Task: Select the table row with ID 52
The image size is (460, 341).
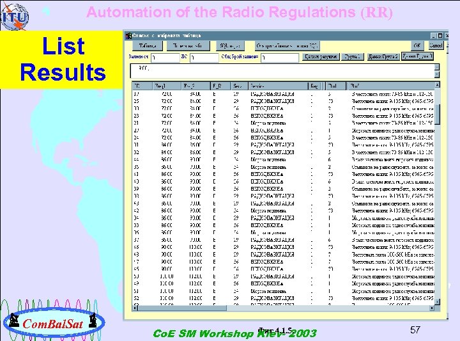Action: pos(284,298)
